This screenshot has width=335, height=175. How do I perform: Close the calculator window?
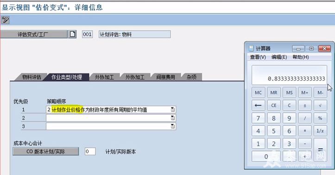324,49
